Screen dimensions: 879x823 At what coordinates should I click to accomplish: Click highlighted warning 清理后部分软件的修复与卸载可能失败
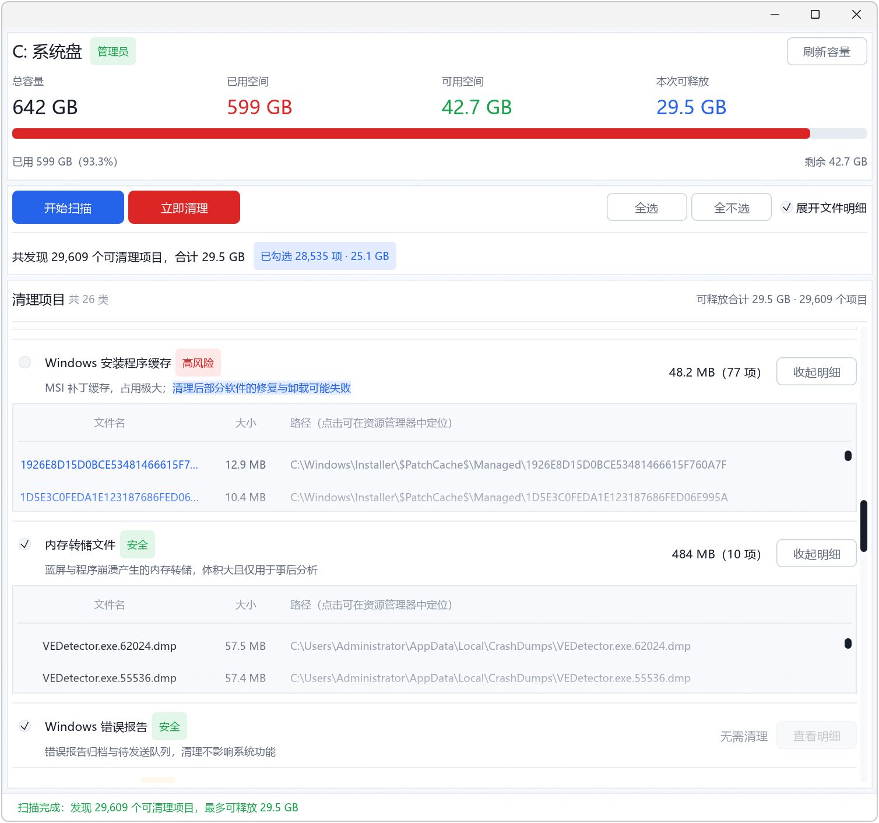point(262,388)
